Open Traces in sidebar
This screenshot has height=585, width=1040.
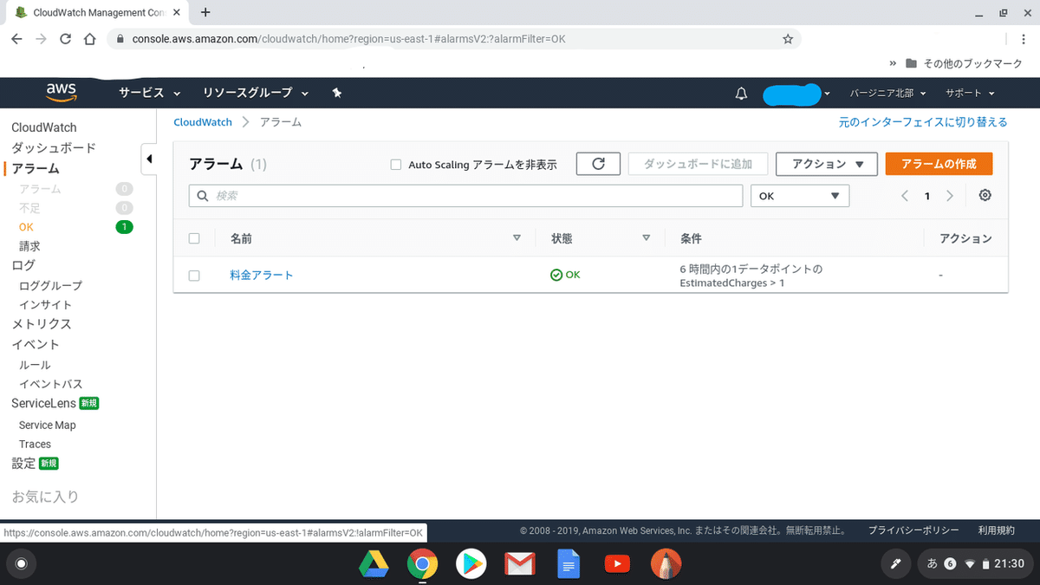point(36,444)
